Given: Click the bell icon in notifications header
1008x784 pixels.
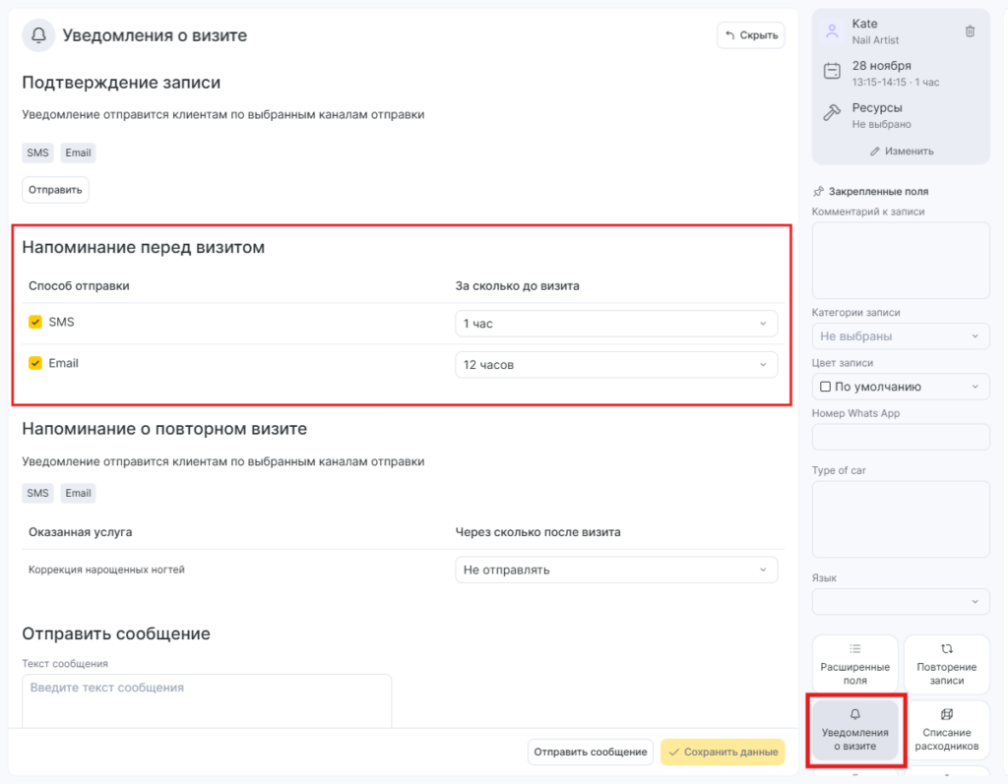Looking at the screenshot, I should click(39, 35).
